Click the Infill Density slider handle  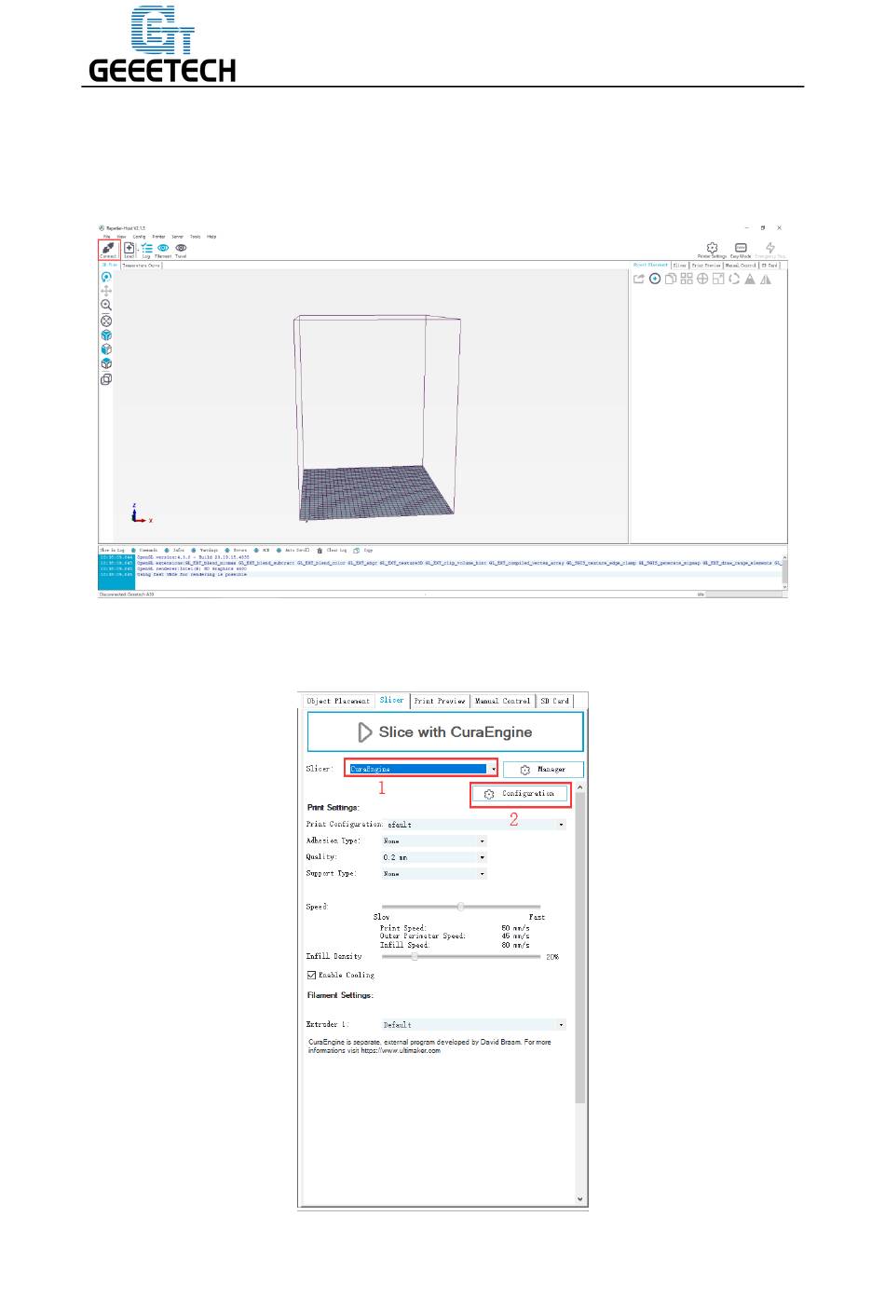414,956
